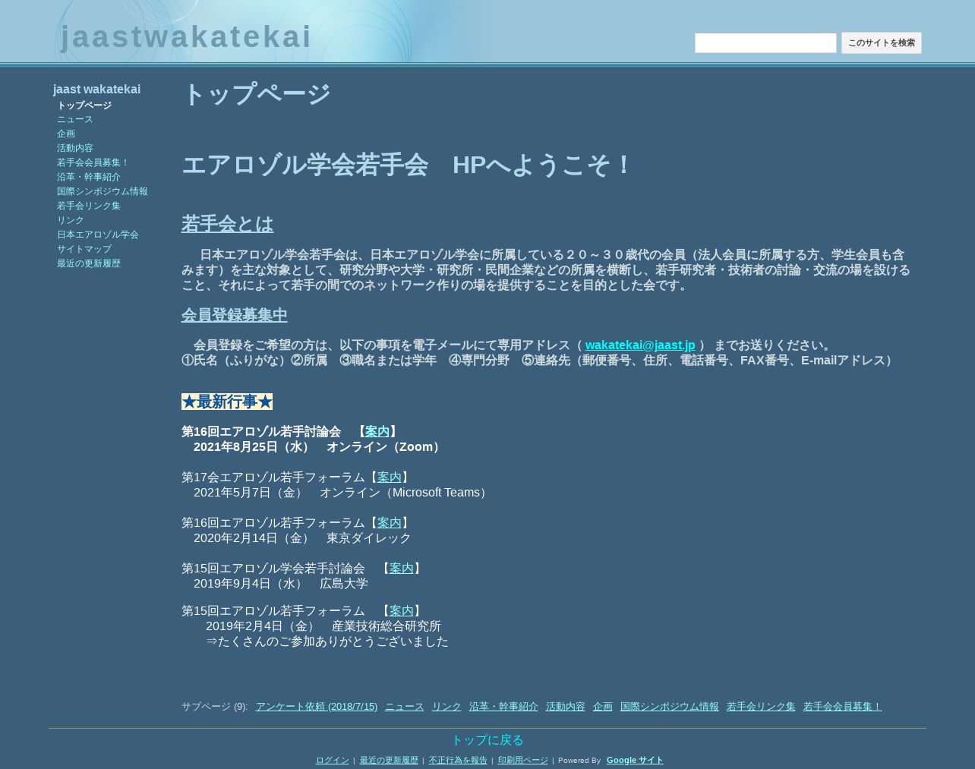Click the 若手会とは heading
Screen dimensions: 975x769
pos(227,224)
